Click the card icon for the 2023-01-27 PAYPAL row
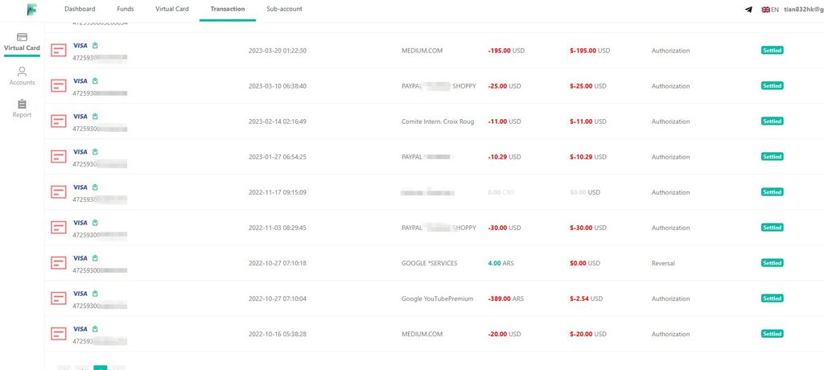 click(x=59, y=157)
